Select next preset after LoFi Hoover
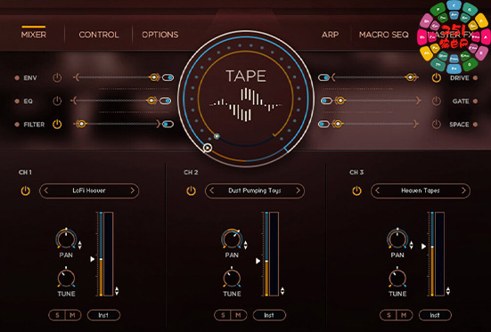Screen dimensions: 491x332 tap(132, 190)
